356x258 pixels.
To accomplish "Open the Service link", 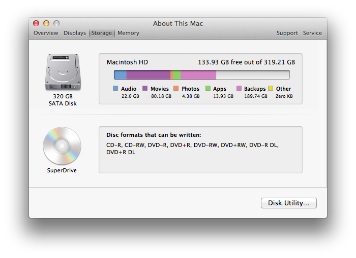I will pos(312,33).
